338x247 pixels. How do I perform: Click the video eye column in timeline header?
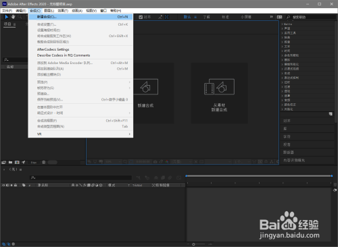tap(3, 185)
